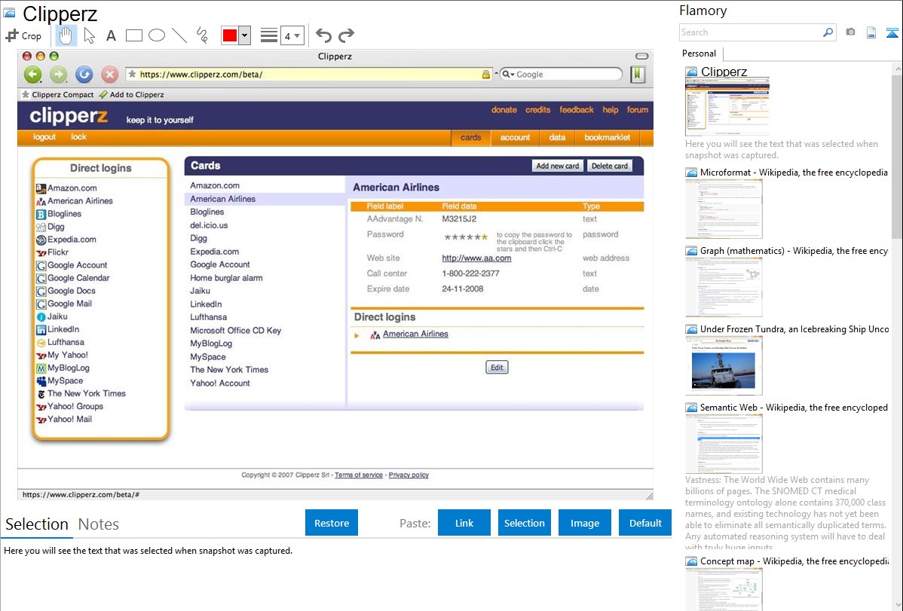Click the browser red stop button
The image size is (903, 611).
109,75
